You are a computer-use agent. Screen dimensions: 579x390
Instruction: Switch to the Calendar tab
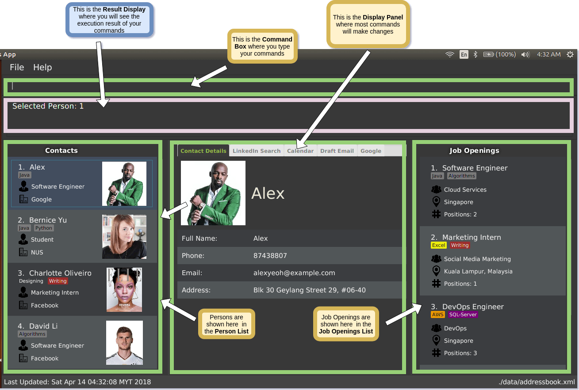point(300,151)
